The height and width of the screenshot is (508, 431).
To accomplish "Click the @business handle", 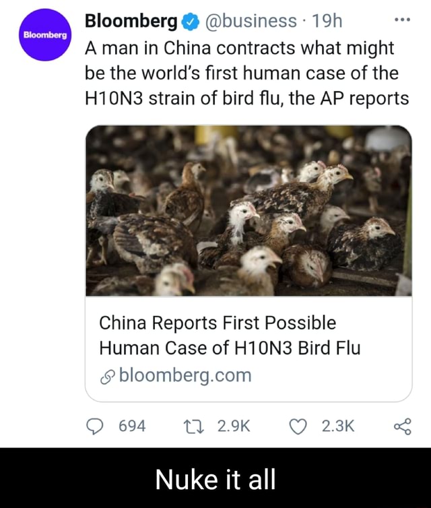I will 251,21.
